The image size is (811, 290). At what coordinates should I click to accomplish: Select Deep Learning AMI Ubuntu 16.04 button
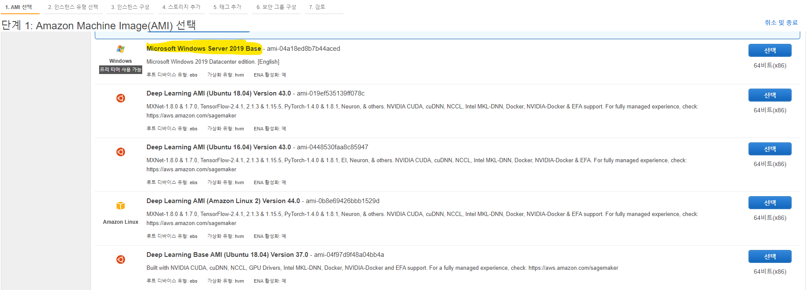click(x=770, y=149)
